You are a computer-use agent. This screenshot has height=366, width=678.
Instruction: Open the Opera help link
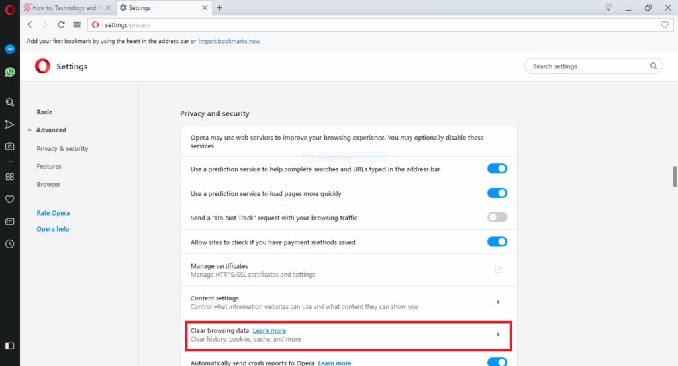point(53,229)
